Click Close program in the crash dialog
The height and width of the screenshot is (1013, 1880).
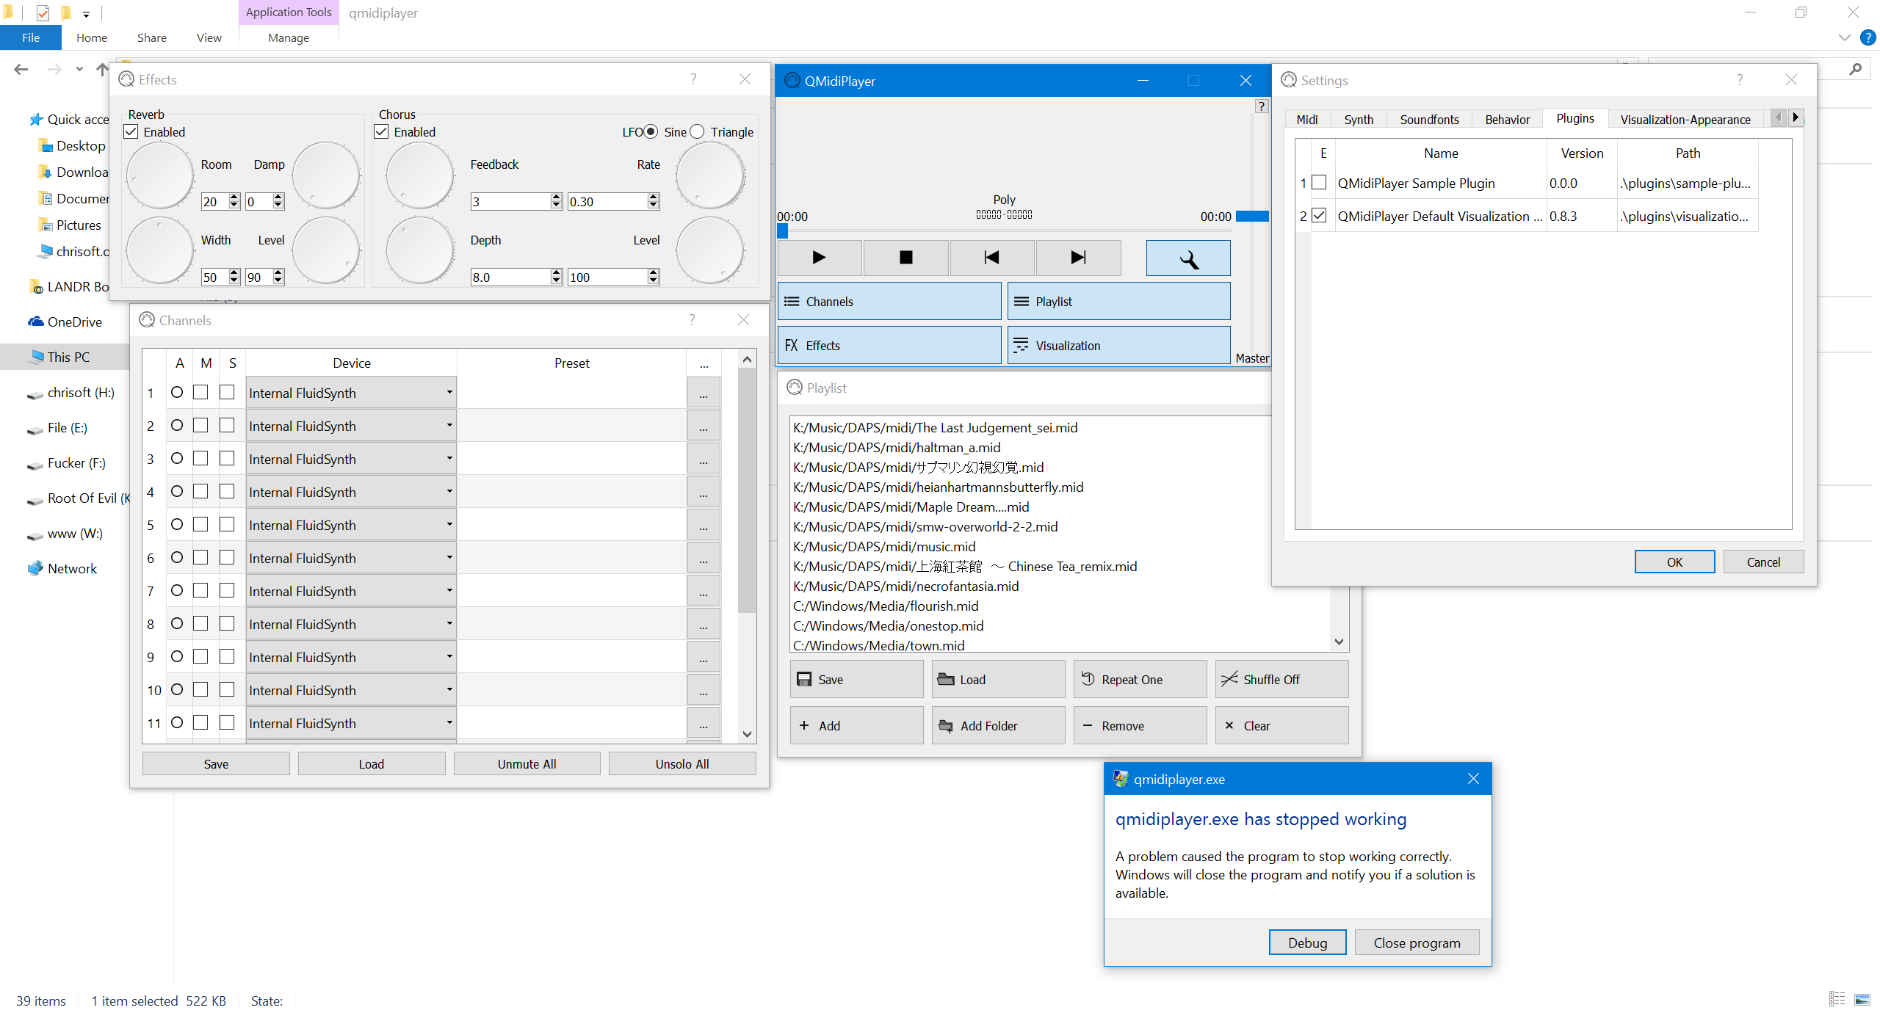tap(1417, 943)
